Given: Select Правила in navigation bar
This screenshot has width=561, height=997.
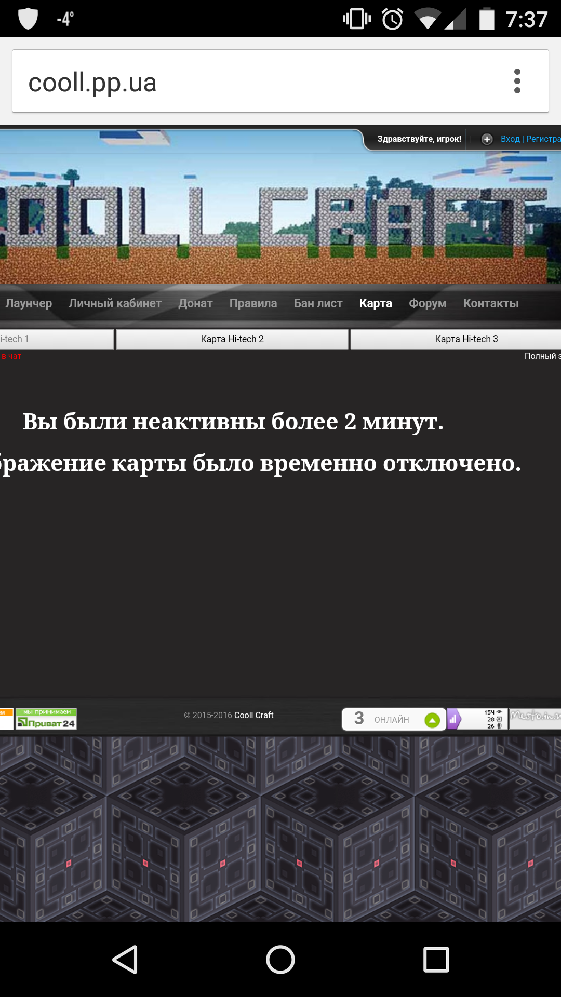Looking at the screenshot, I should [x=253, y=303].
